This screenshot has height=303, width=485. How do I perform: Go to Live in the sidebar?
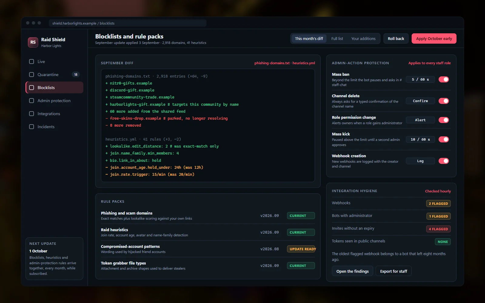(55, 62)
